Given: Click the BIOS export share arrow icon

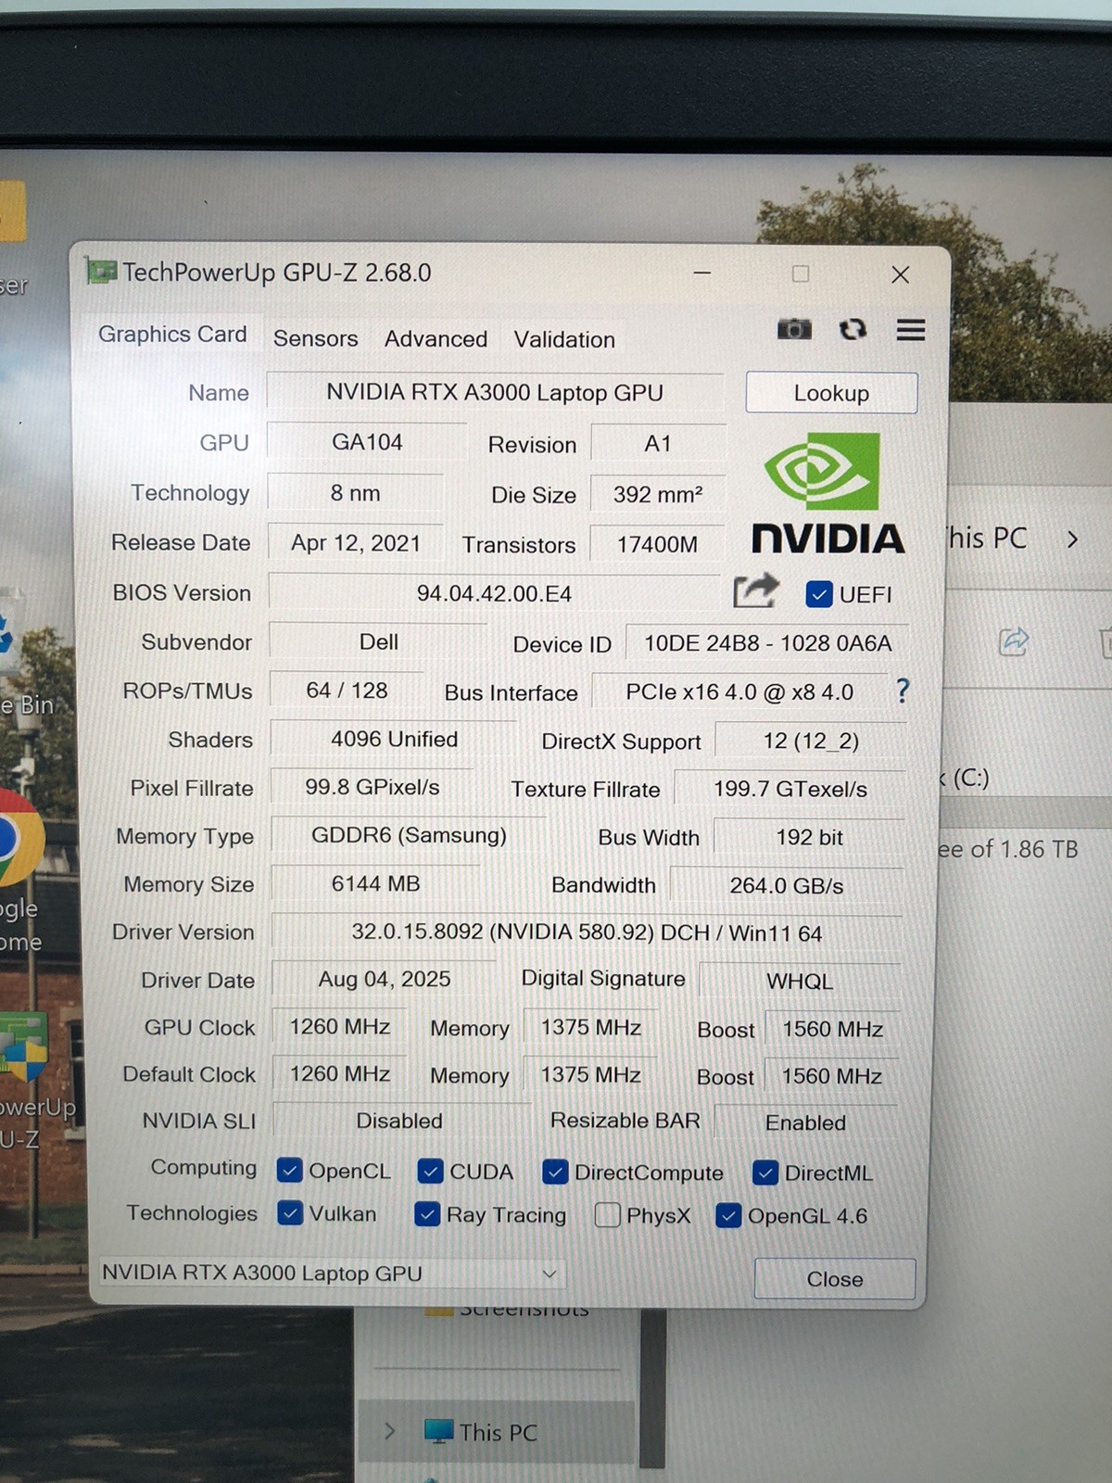Looking at the screenshot, I should point(756,590).
